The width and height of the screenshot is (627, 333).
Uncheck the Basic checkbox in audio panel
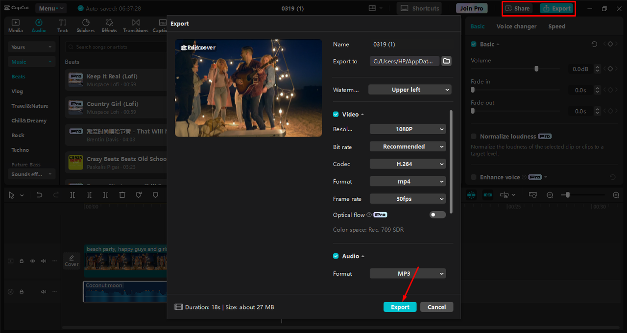click(474, 44)
